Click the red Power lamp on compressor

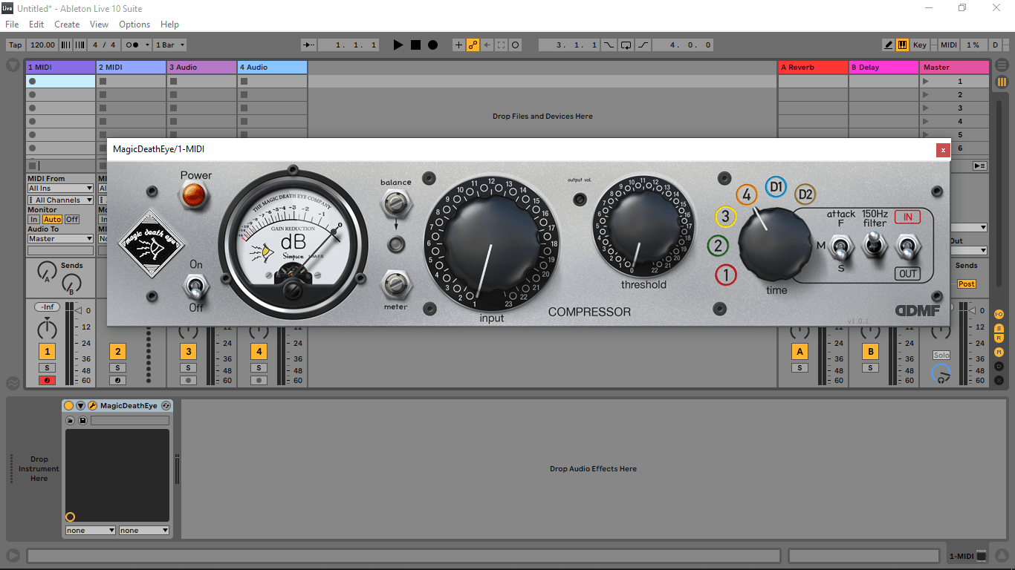(195, 196)
